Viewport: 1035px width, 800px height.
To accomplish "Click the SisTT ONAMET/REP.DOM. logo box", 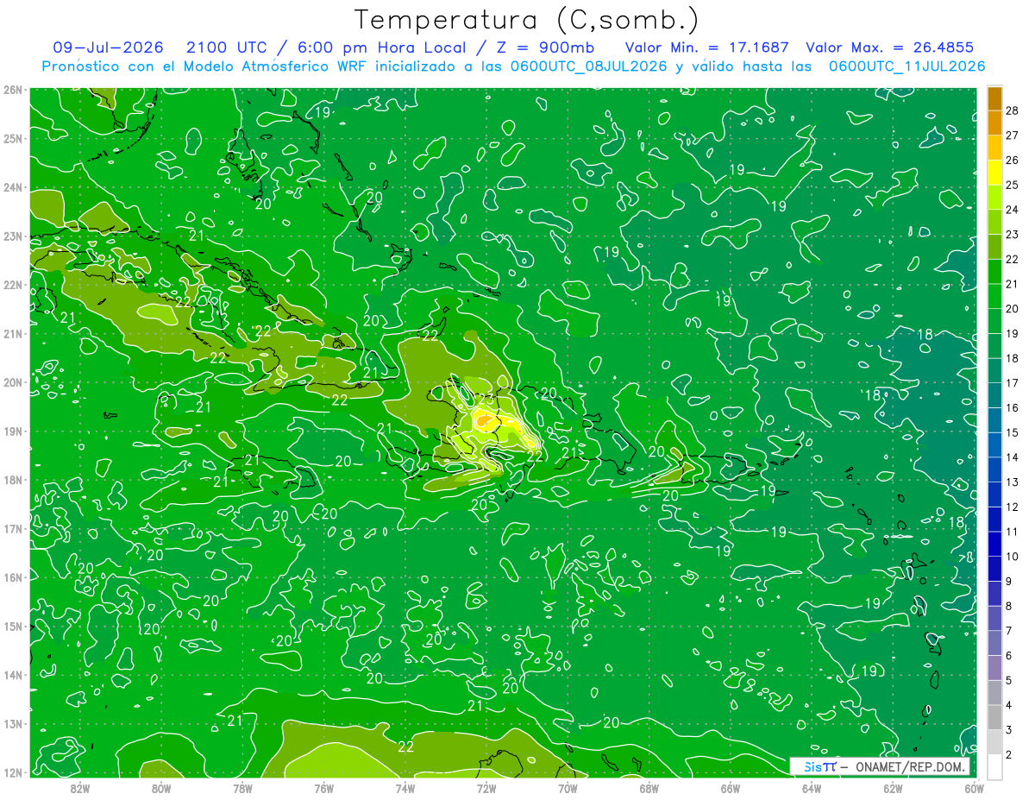I will pyautogui.click(x=879, y=766).
